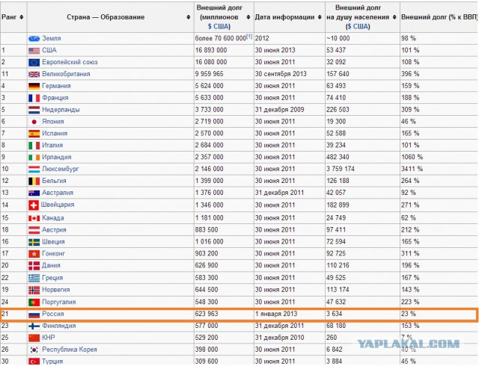Click the Италия flag icon

(x=34, y=146)
